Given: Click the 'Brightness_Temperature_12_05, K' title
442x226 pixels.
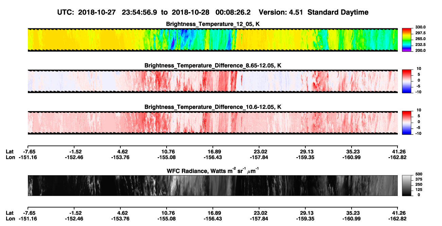Looking at the screenshot, I should click(x=213, y=24).
